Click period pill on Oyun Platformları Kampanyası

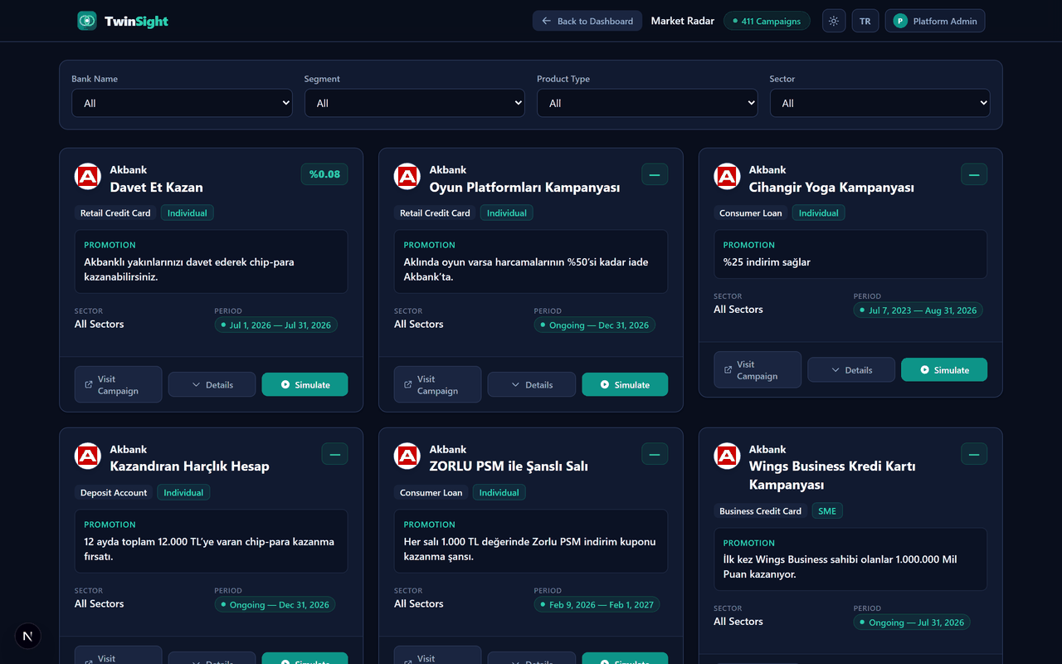[594, 325]
